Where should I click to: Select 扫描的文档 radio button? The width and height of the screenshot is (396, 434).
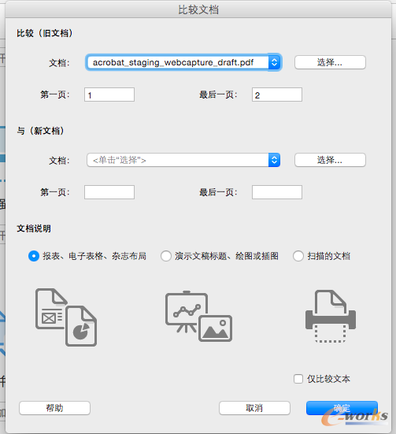tap(298, 256)
